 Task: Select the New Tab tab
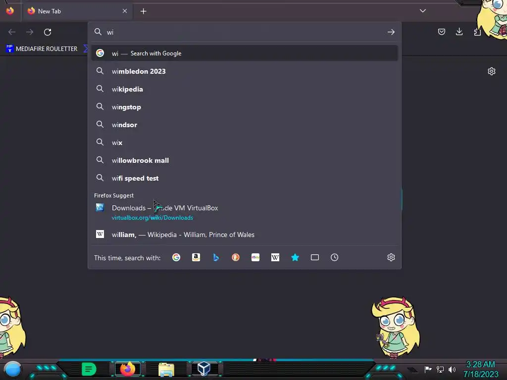click(x=77, y=11)
